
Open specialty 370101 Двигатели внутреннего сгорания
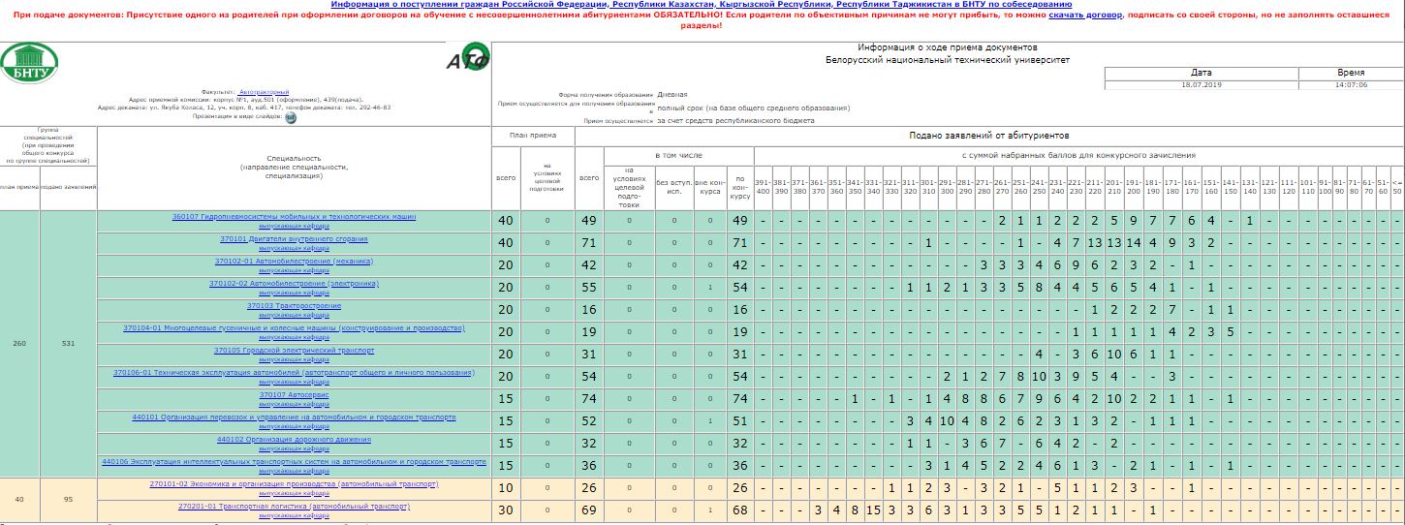pyautogui.click(x=294, y=238)
